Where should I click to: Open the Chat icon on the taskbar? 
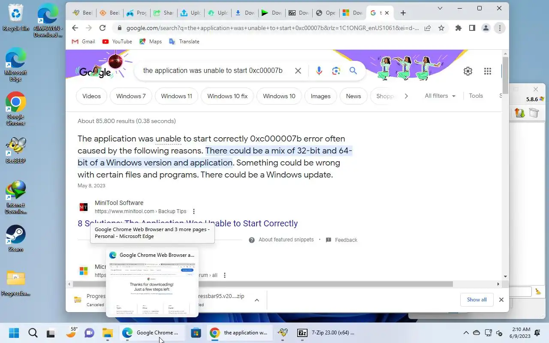tap(89, 333)
